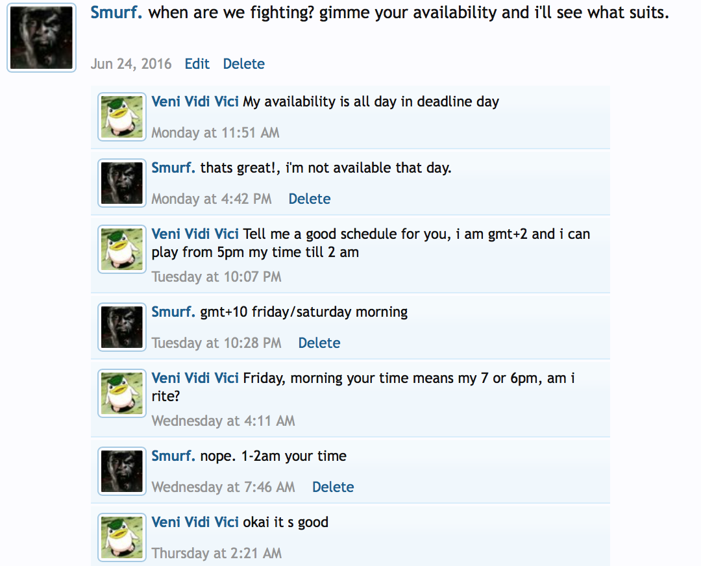
Task: Click duck avatar beside 'availability is all day' comment
Action: 122,116
